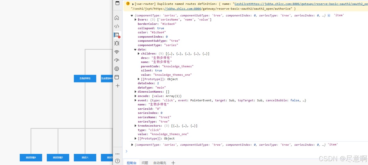
Task: Click the 测试标题3 tree node
Action: click(x=58, y=158)
